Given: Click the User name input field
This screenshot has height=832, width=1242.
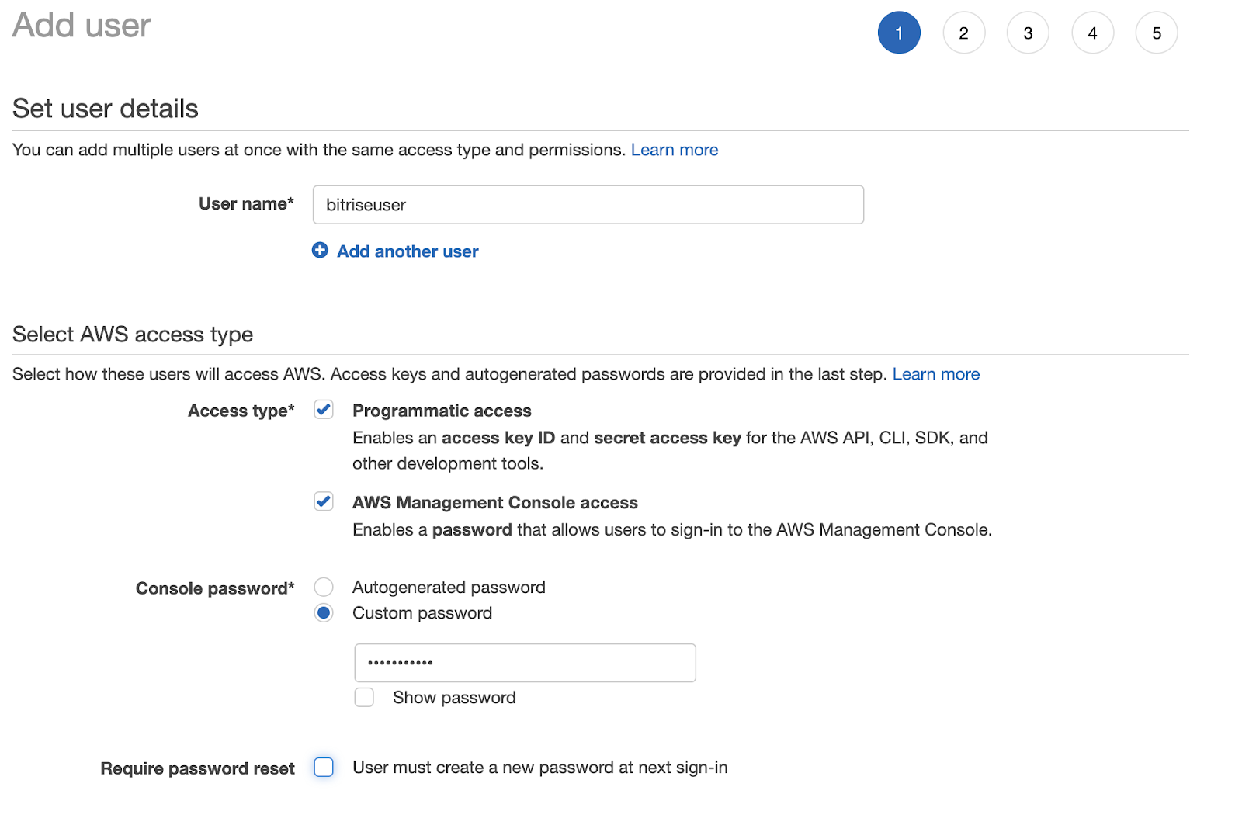Looking at the screenshot, I should tap(588, 205).
